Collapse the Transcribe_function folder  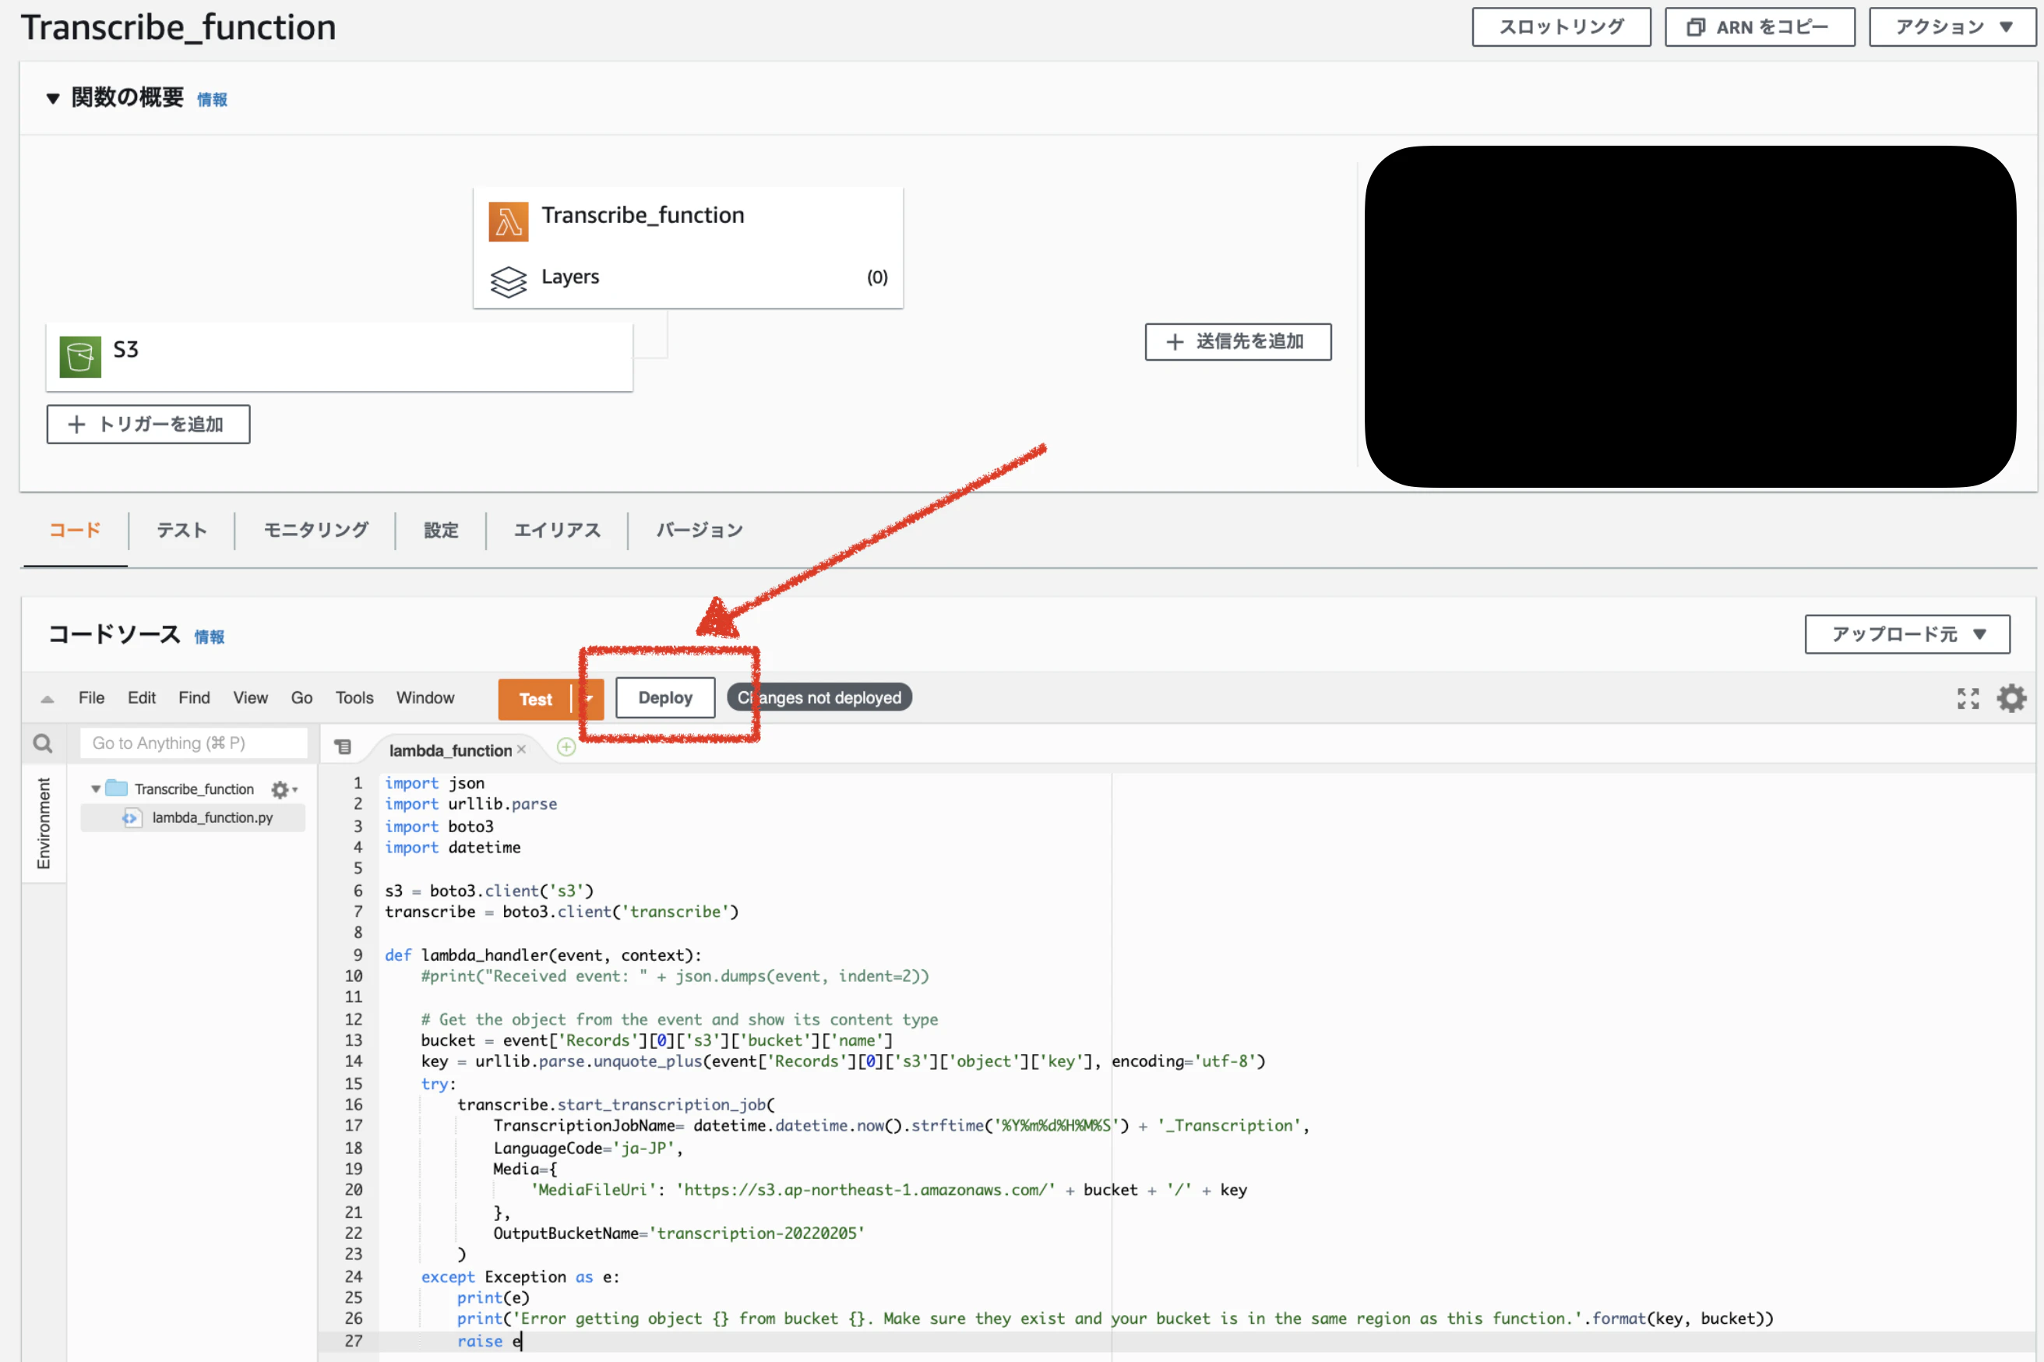(x=96, y=789)
